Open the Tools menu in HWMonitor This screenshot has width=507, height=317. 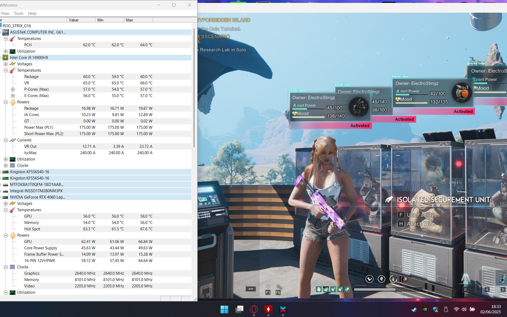click(18, 13)
